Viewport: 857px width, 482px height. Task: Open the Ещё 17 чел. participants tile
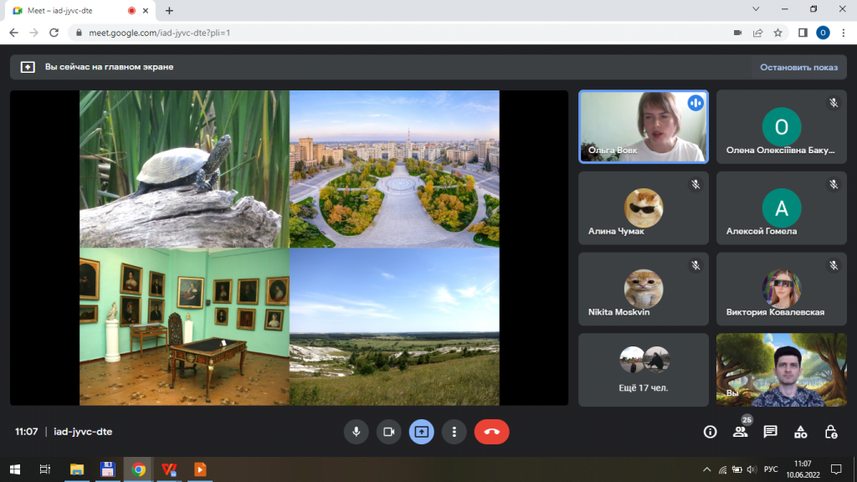[643, 369]
